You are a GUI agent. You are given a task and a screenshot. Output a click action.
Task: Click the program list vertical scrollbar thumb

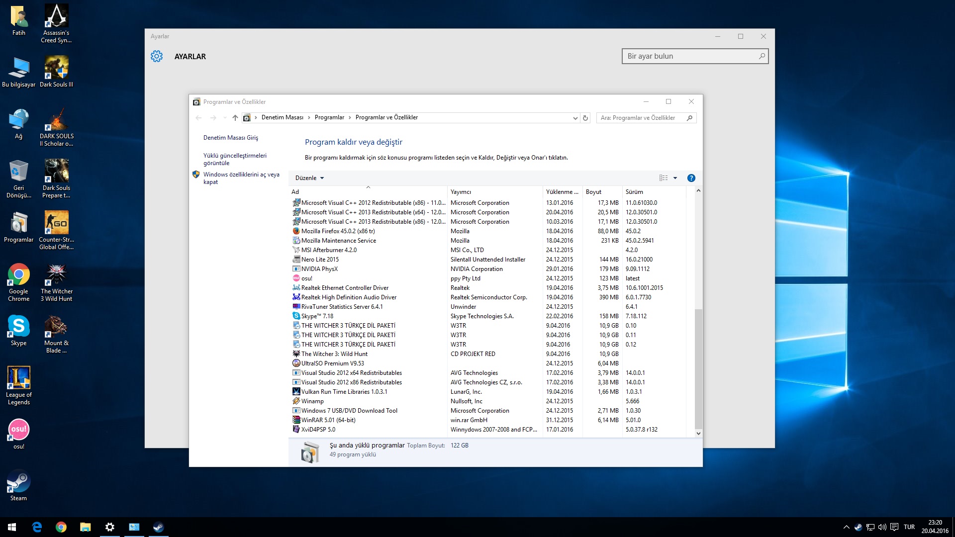(698, 368)
